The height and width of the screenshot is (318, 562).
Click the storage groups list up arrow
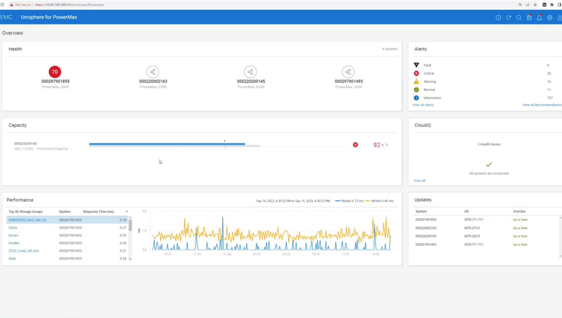[x=130, y=217]
